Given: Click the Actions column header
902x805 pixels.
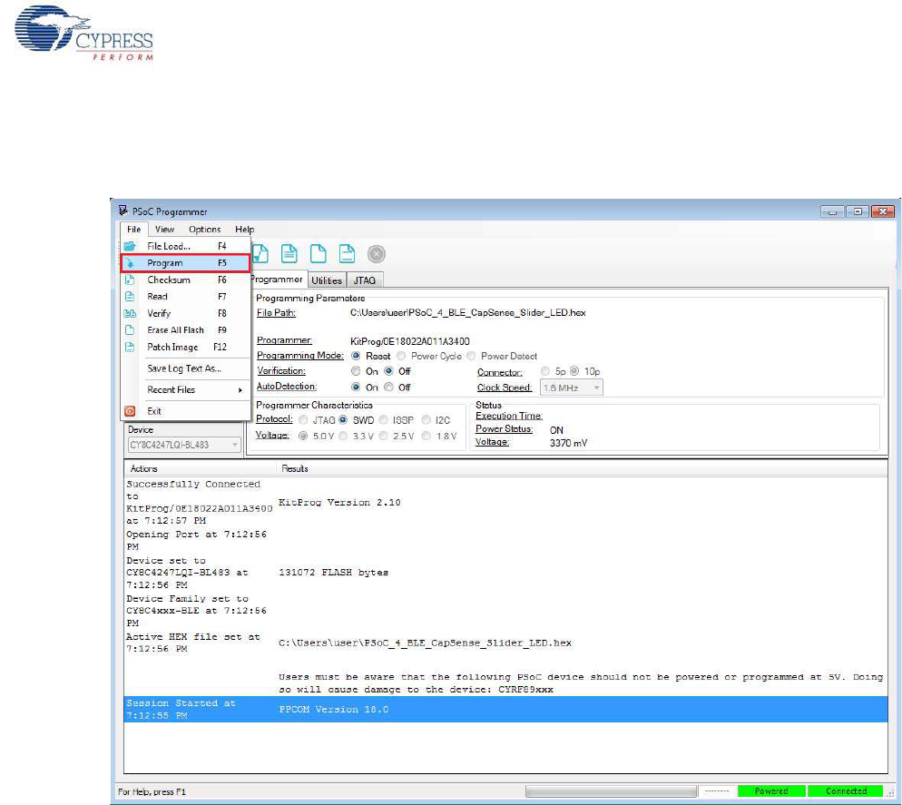Looking at the screenshot, I should (x=201, y=468).
